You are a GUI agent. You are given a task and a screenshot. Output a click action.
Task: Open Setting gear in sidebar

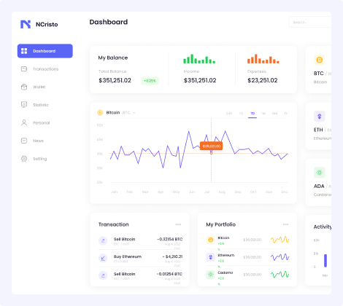(24, 159)
